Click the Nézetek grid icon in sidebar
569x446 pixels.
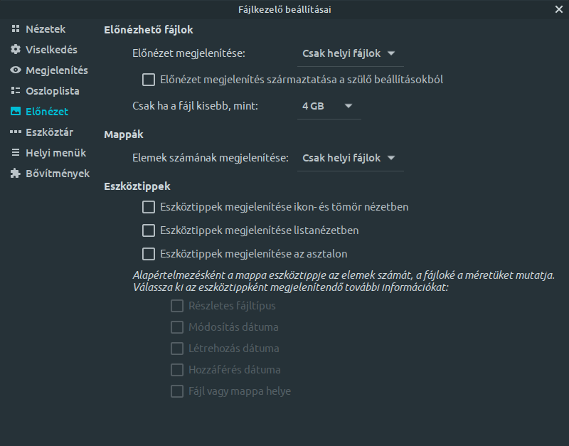click(15, 28)
